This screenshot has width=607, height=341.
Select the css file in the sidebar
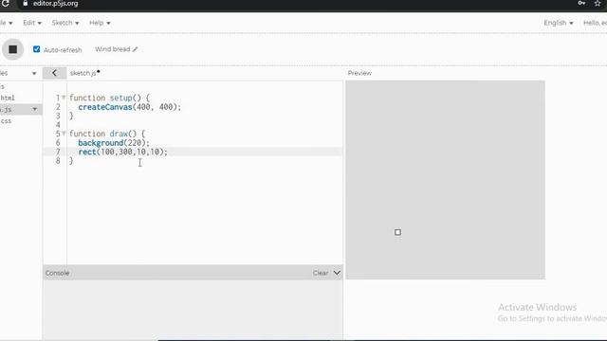(6, 121)
